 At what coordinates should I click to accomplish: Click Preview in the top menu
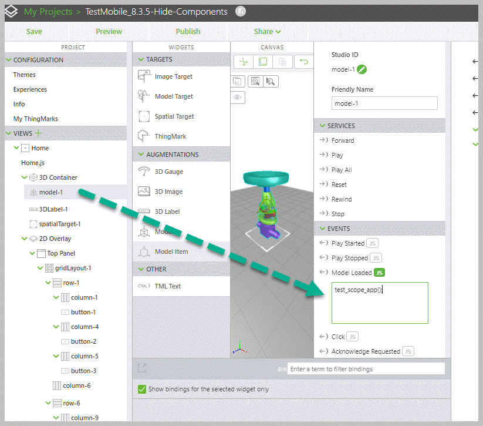109,32
